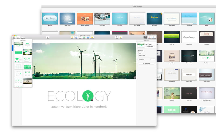216x135 pixels.
Task: Select Dusk View theme in Themes window
Action: pos(172,56)
